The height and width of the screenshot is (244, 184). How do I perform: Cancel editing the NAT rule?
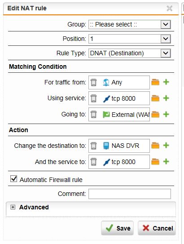(x=157, y=228)
